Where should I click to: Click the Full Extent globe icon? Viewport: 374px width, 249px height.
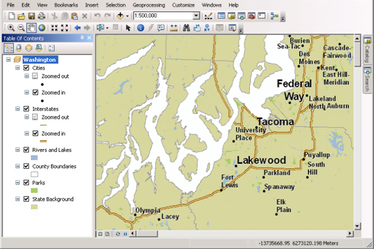pos(42,28)
